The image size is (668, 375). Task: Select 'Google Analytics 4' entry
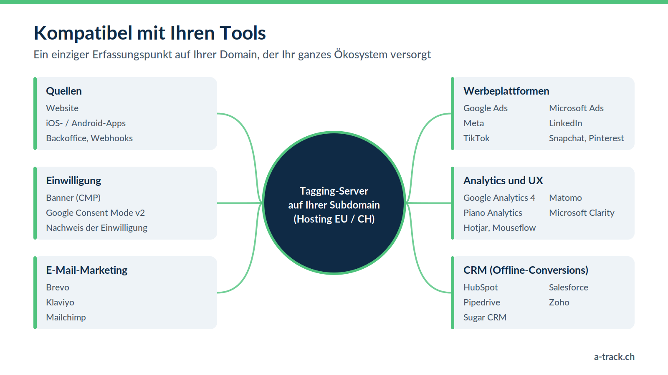coord(499,197)
